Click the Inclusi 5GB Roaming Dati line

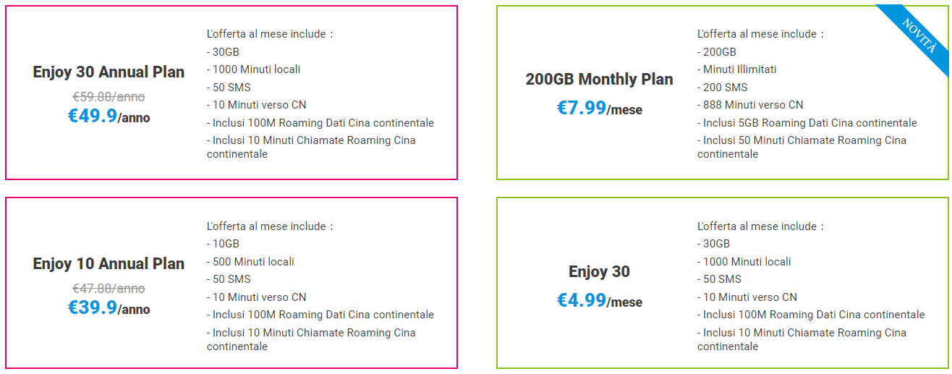pyautogui.click(x=807, y=123)
